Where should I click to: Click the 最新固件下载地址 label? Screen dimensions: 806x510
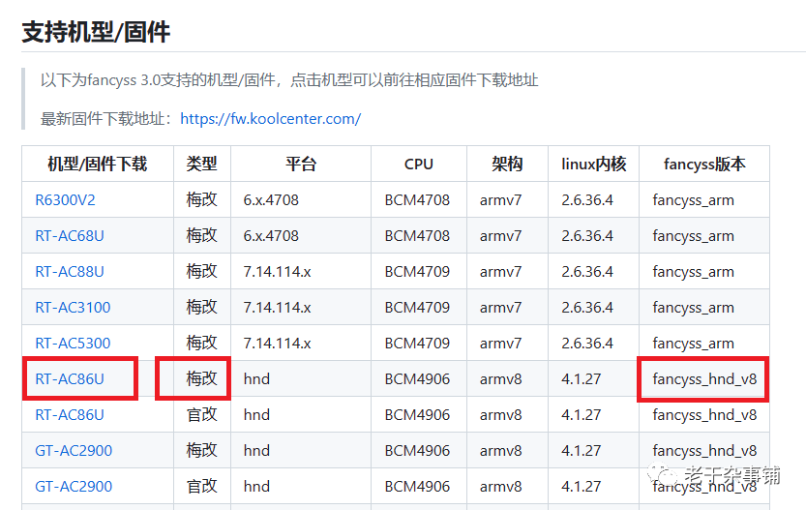click(x=105, y=119)
